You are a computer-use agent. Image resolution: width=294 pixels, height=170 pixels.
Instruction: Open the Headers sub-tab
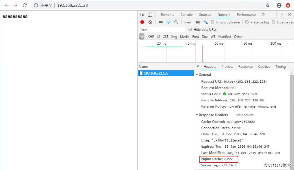click(x=210, y=66)
